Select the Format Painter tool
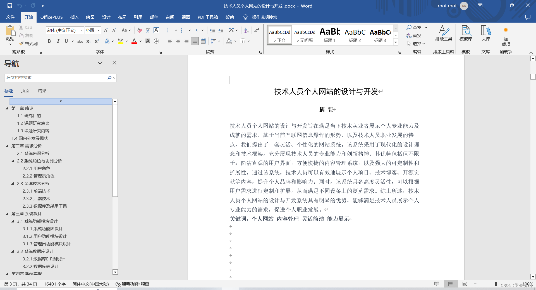 pyautogui.click(x=28, y=44)
